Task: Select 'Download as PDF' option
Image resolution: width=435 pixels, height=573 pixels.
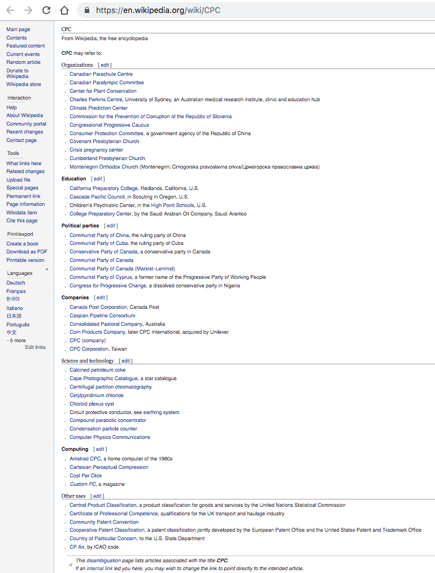Action: pos(27,251)
